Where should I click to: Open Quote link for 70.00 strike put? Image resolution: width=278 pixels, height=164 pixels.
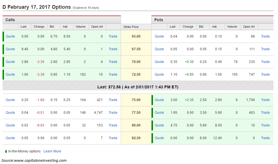click(x=159, y=62)
